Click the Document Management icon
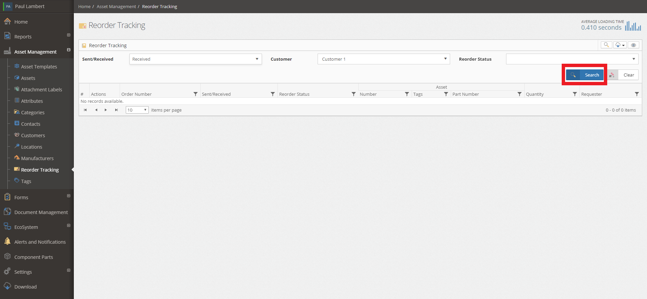Screen dimensions: 647x299 pos(7,212)
